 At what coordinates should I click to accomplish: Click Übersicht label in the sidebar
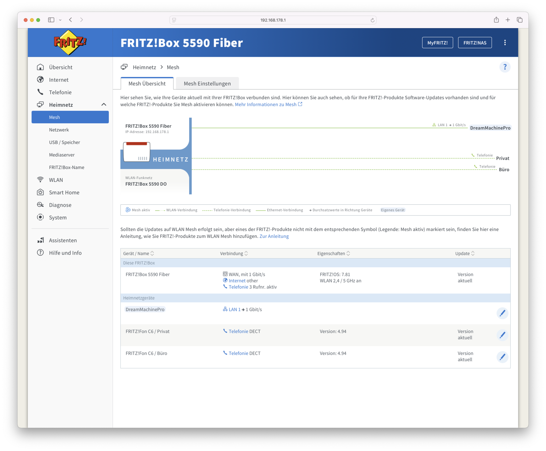coord(61,67)
